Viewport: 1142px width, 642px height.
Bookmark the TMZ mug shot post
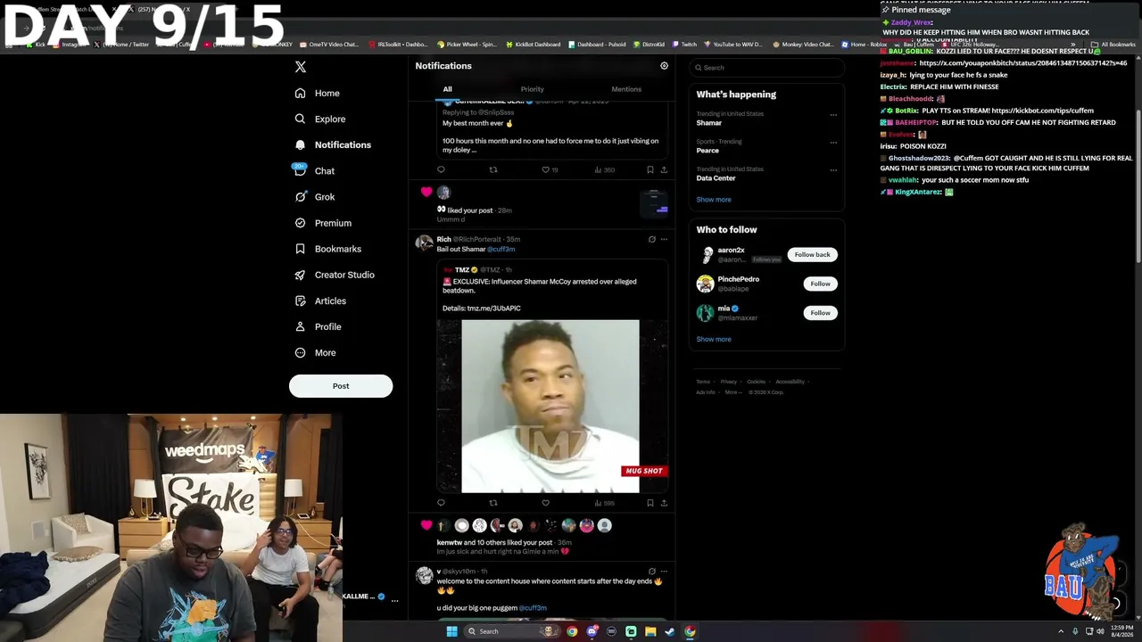pyautogui.click(x=650, y=503)
